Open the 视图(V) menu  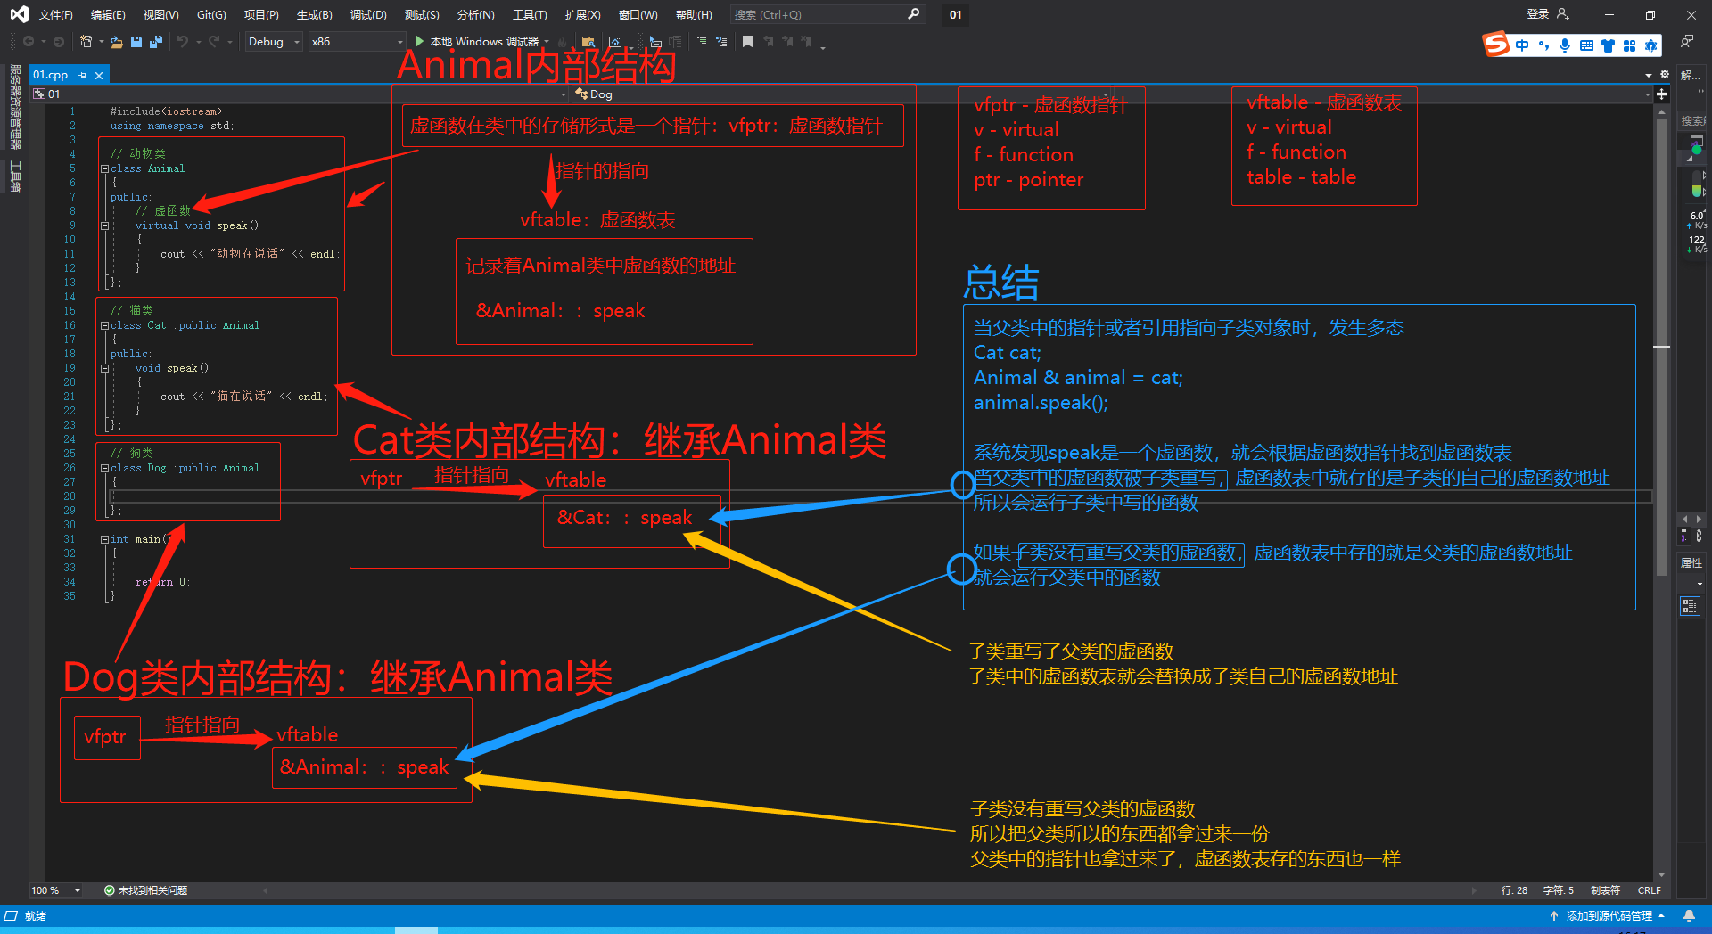coord(160,14)
